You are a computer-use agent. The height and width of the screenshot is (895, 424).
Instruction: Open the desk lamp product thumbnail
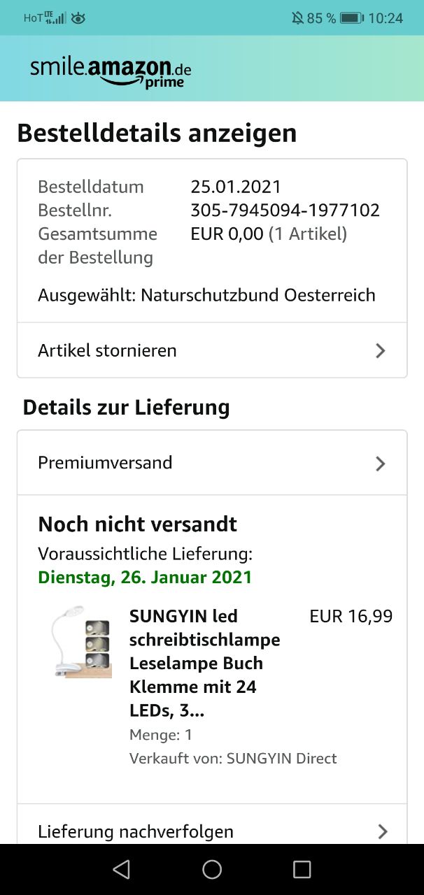[79, 642]
